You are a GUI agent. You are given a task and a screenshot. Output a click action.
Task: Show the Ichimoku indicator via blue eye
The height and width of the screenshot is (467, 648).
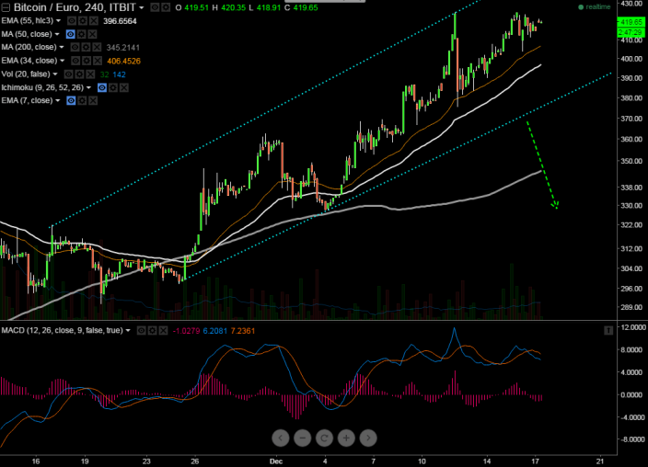click(x=102, y=87)
